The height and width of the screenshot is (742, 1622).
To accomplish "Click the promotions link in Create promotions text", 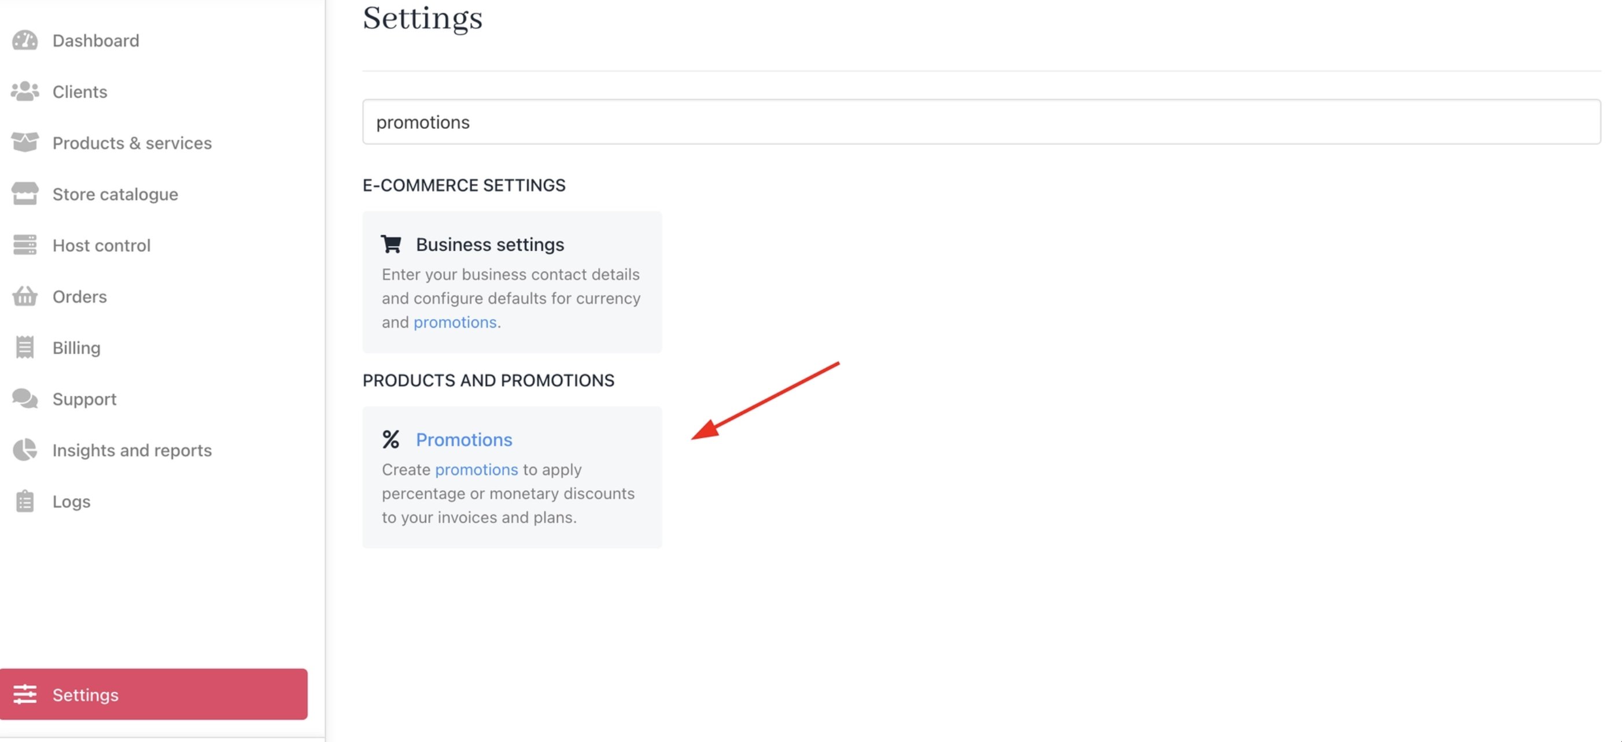I will (476, 470).
